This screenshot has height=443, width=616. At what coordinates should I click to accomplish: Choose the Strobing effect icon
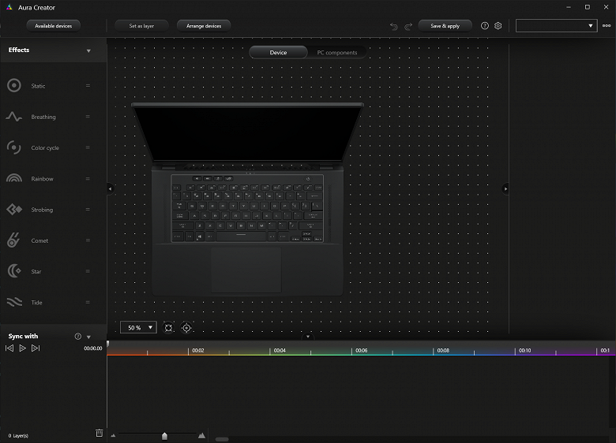coord(14,210)
